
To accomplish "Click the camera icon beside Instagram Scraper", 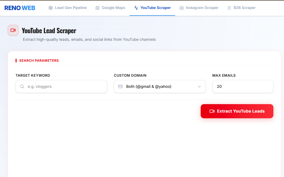I will 182,8.
